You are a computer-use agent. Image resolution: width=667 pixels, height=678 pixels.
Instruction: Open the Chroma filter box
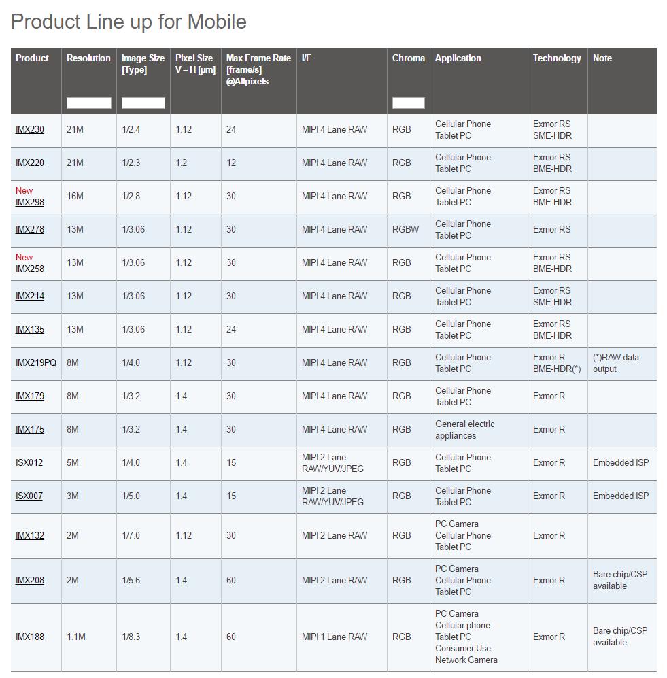point(408,103)
